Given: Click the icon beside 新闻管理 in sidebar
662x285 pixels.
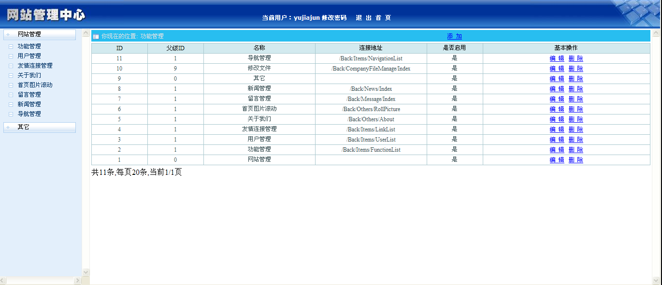Looking at the screenshot, I should point(11,104).
